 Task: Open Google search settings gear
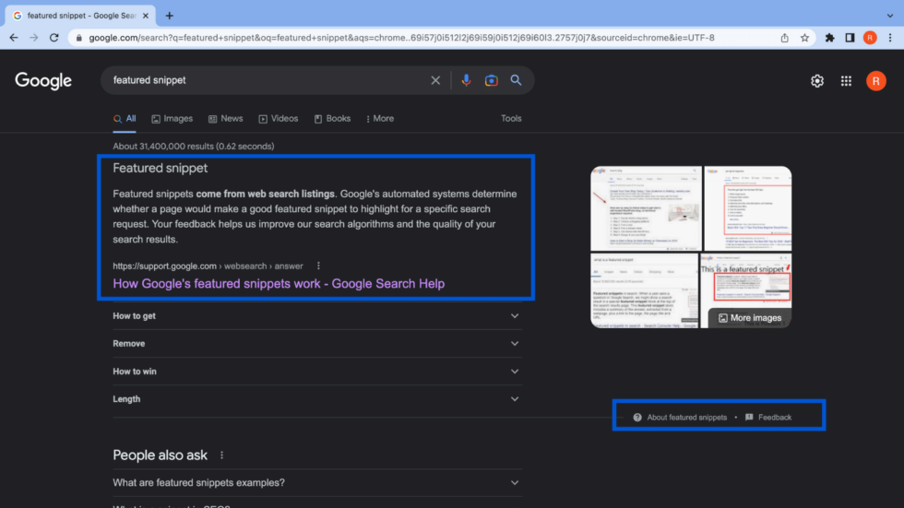[x=816, y=81]
